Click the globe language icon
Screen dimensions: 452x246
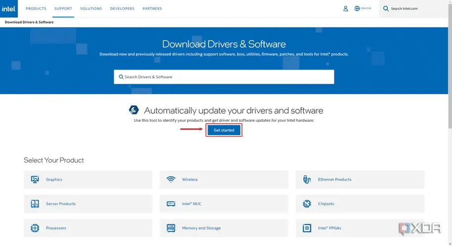(357, 8)
